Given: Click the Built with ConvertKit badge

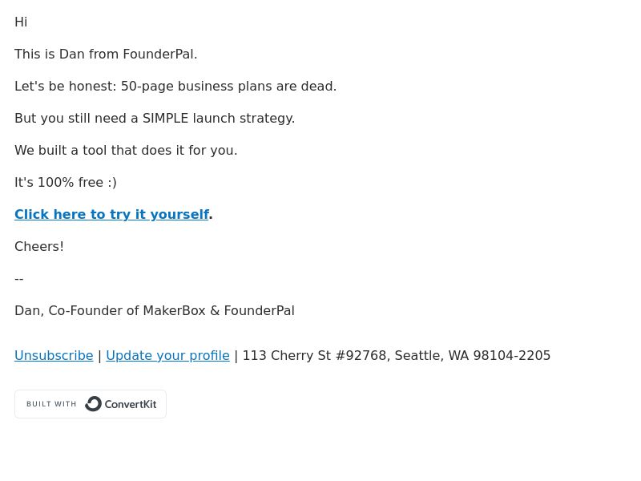Looking at the screenshot, I should click(91, 404).
